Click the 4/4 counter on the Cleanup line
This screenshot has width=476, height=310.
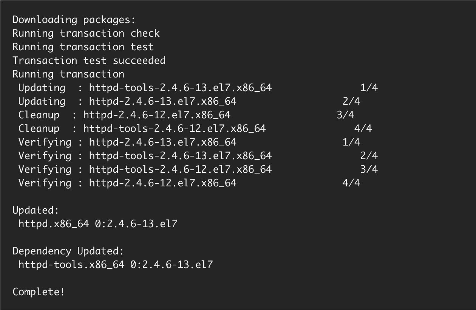pyautogui.click(x=363, y=129)
